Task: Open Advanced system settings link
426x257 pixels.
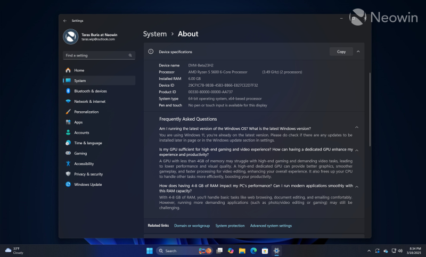Action: (x=271, y=226)
